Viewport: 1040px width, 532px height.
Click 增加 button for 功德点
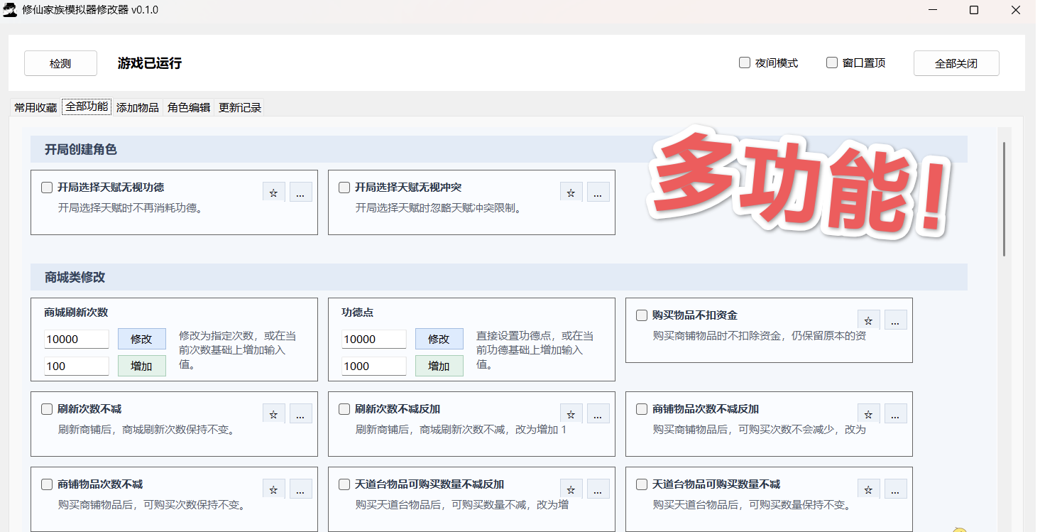439,366
